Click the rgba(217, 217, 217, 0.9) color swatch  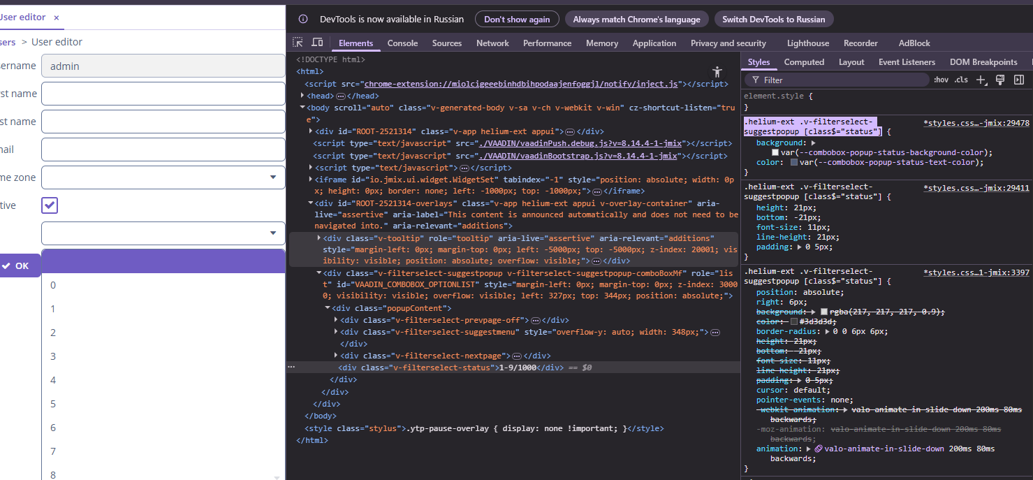824,312
